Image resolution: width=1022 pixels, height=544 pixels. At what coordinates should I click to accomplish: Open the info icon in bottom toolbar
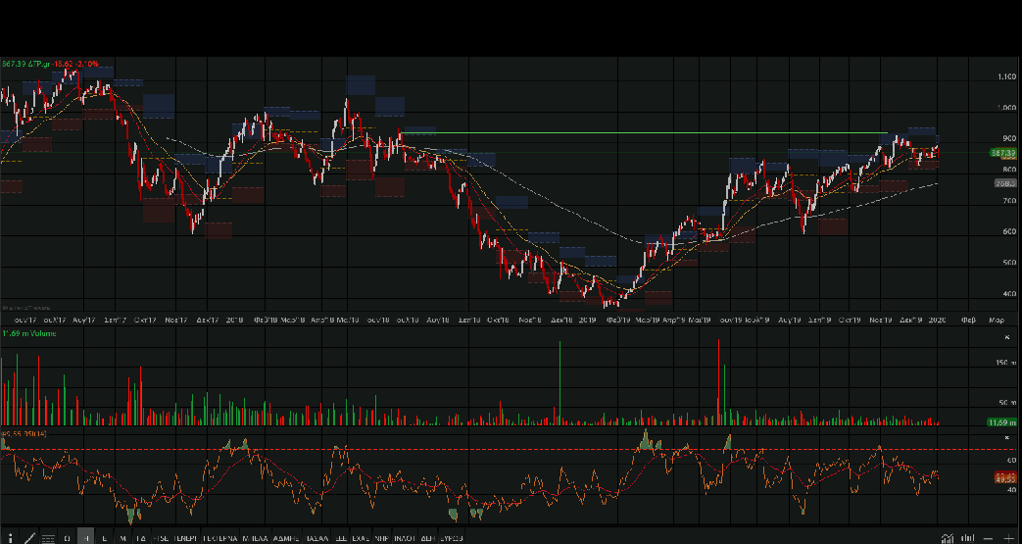click(x=9, y=538)
